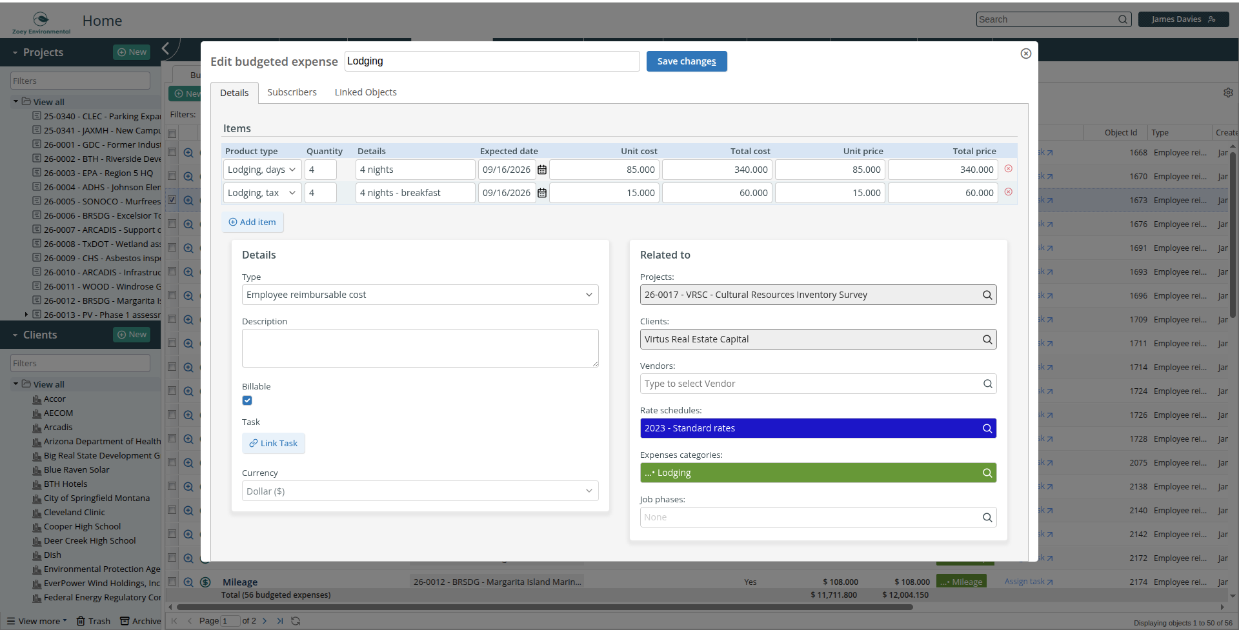Open the Type dropdown showing Employee reimbursable cost
1239x630 pixels.
420,295
